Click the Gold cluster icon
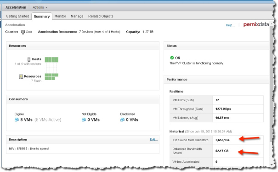The height and width of the screenshot is (172, 278). (x=23, y=32)
